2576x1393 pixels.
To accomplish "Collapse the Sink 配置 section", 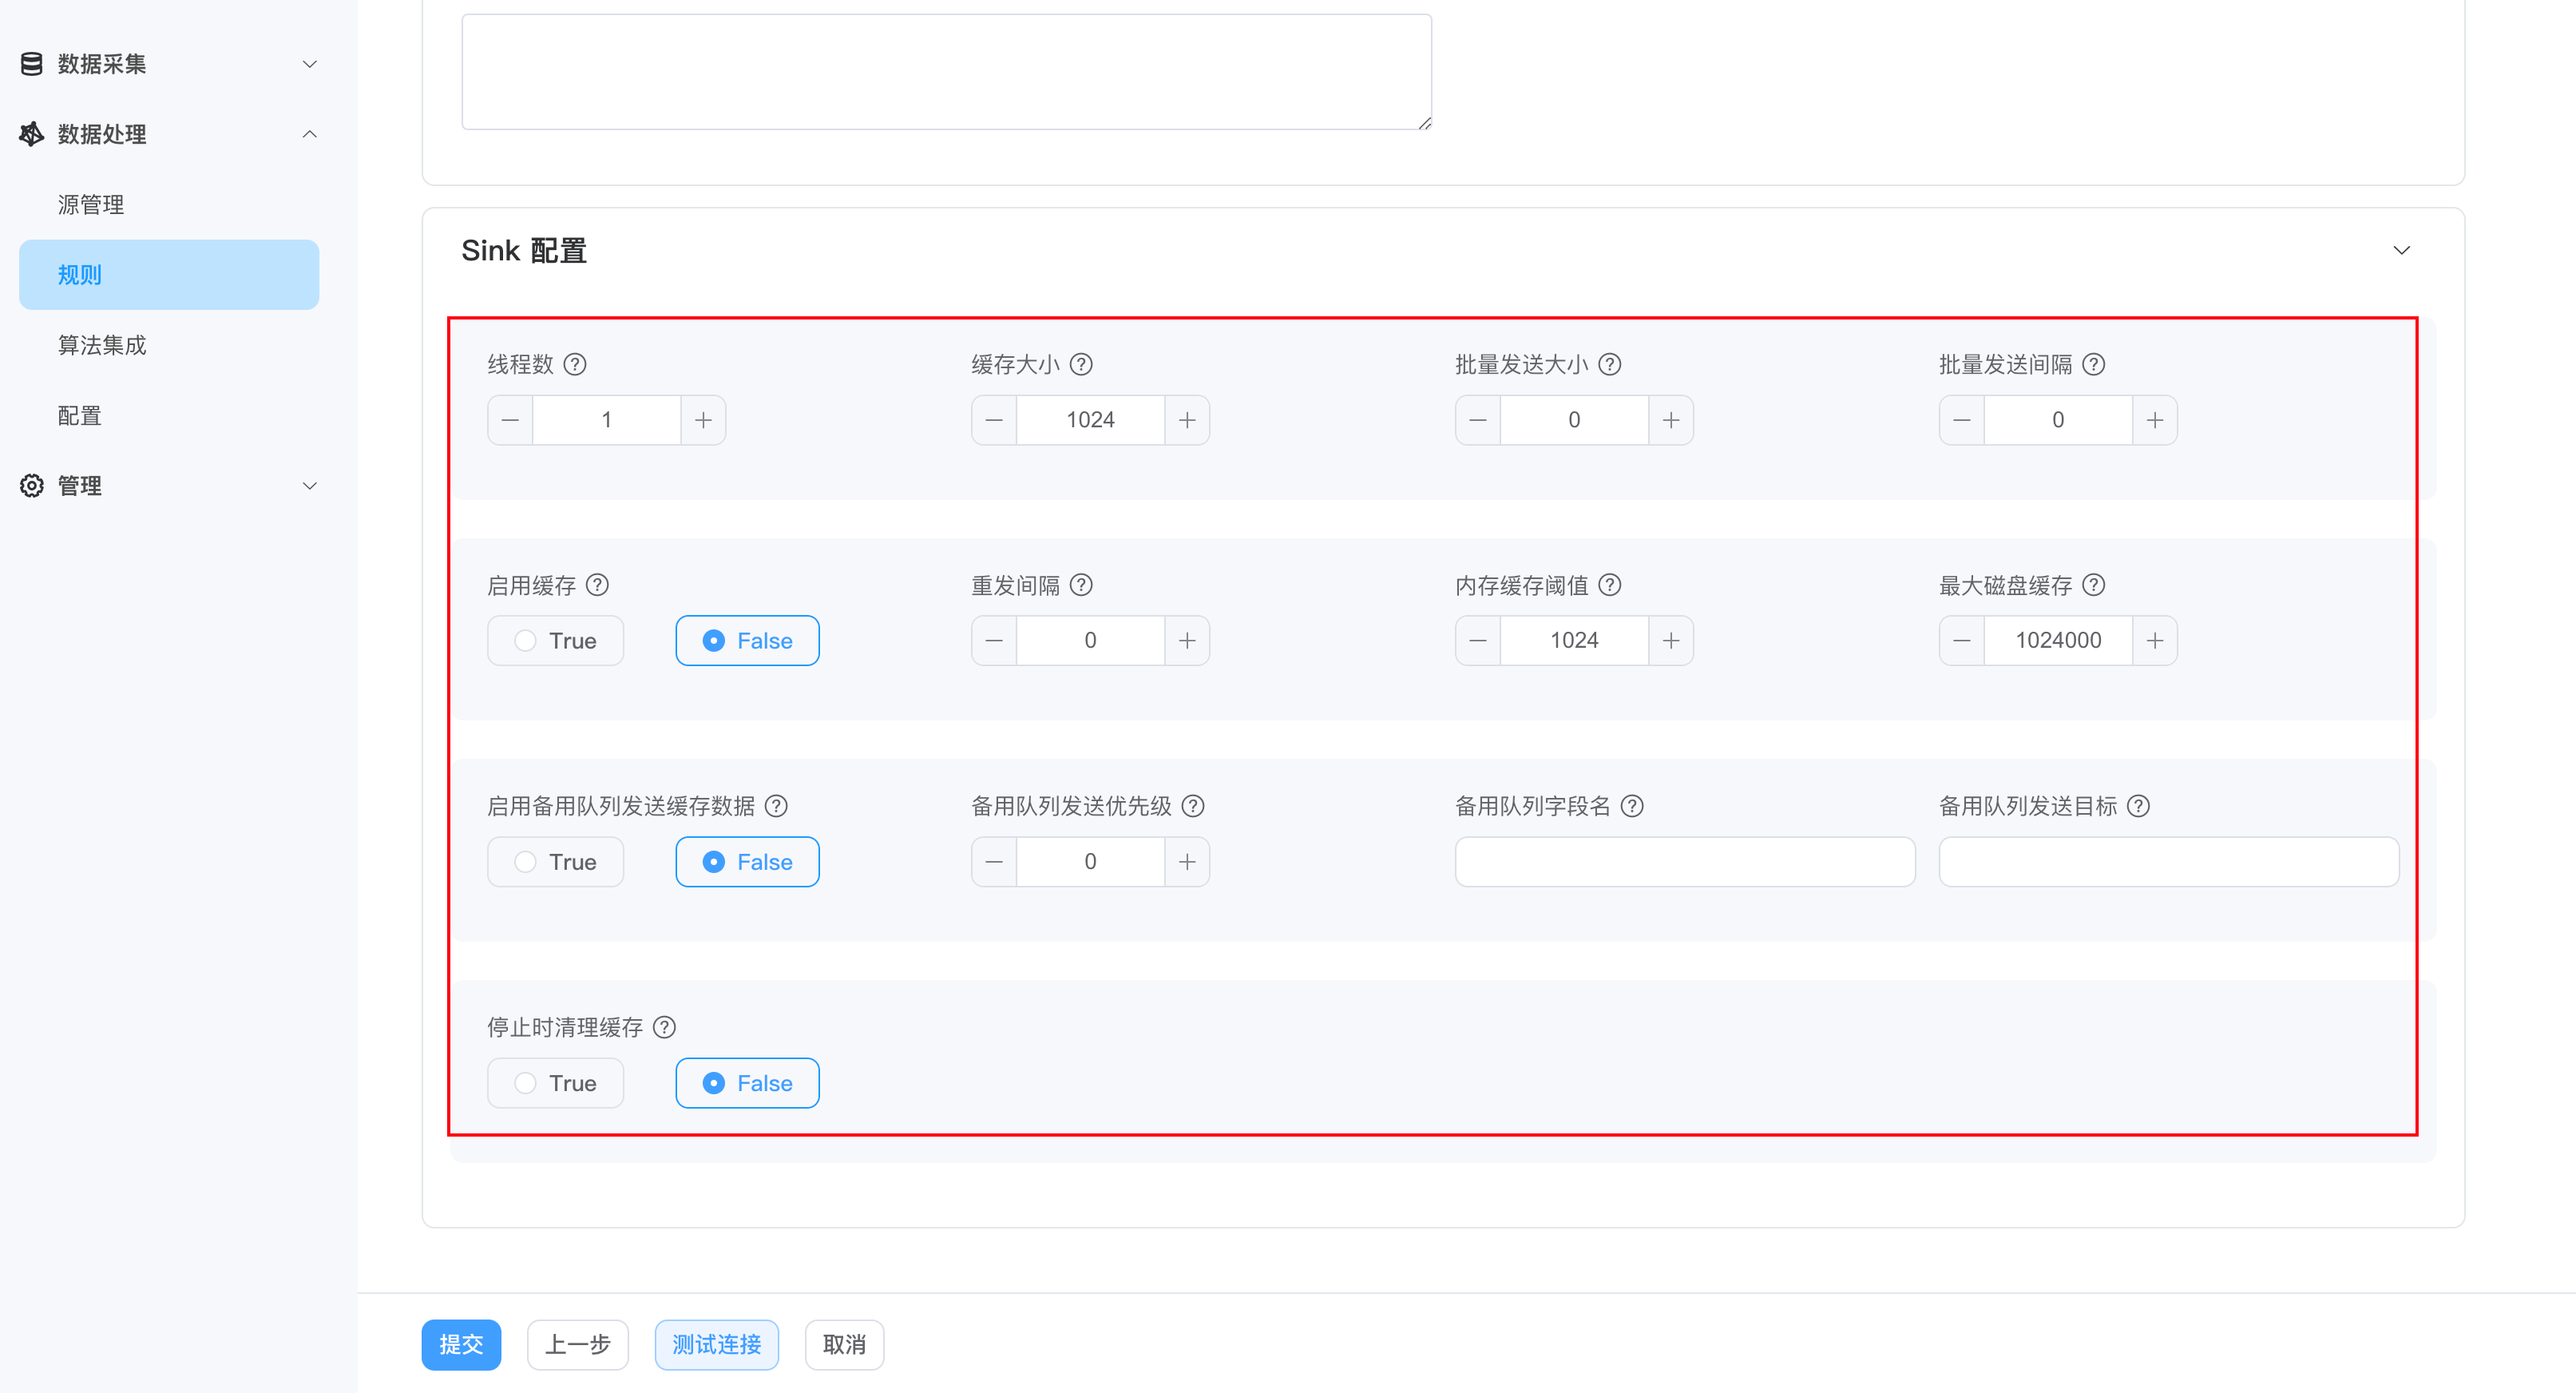I will coord(2401,250).
